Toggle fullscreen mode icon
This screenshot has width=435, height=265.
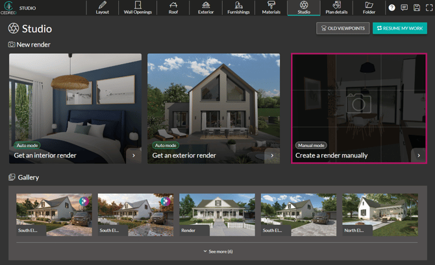pyautogui.click(x=429, y=8)
